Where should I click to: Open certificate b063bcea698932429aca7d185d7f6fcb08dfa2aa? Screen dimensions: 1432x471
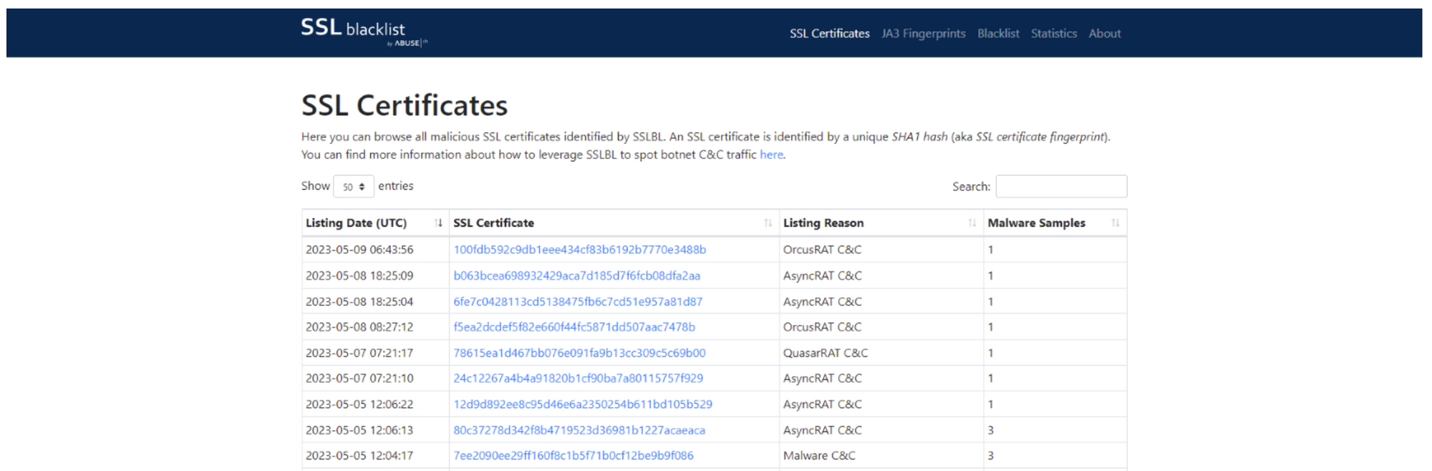pos(576,276)
